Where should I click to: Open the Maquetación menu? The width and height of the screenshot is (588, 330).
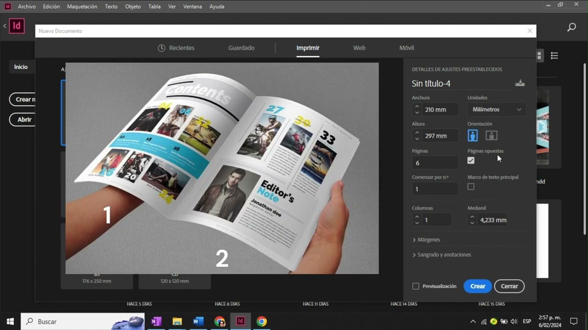point(82,6)
